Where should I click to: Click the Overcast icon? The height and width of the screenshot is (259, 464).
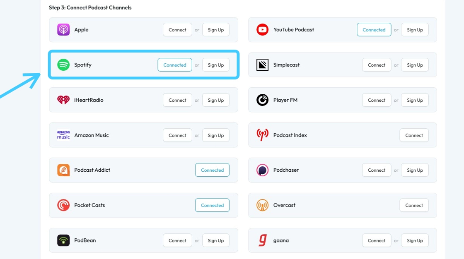(x=263, y=205)
